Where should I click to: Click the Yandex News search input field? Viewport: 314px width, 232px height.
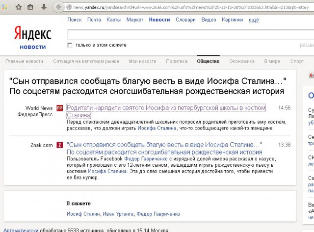point(191,34)
